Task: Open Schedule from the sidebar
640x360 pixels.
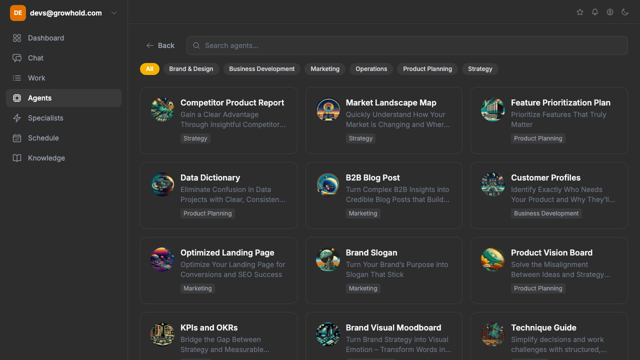Action: pos(43,138)
